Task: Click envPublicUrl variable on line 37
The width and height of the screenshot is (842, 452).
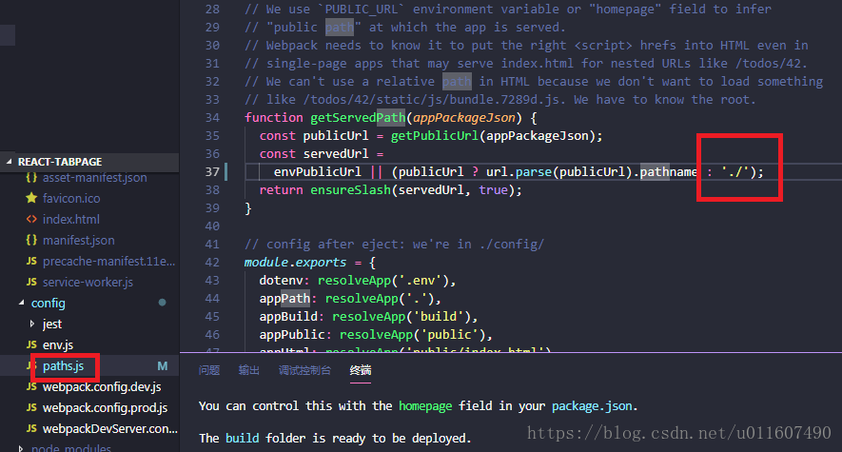Action: [318, 172]
